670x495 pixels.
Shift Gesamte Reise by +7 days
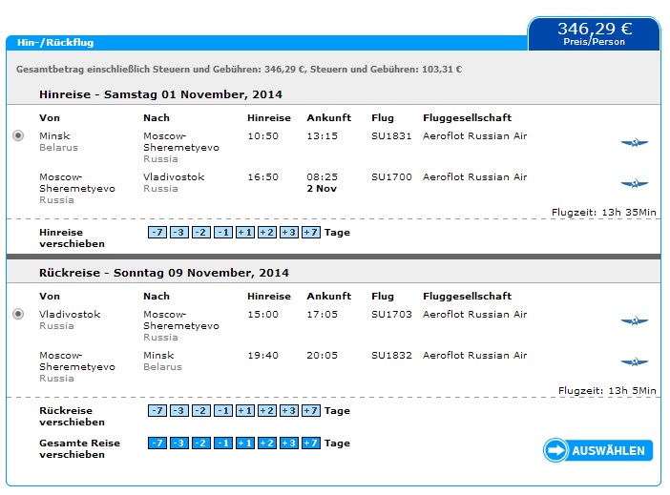(311, 443)
